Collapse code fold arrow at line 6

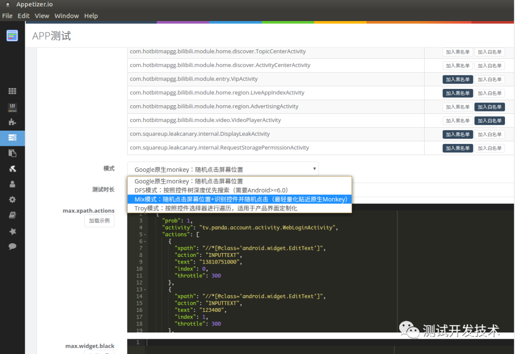point(145,242)
